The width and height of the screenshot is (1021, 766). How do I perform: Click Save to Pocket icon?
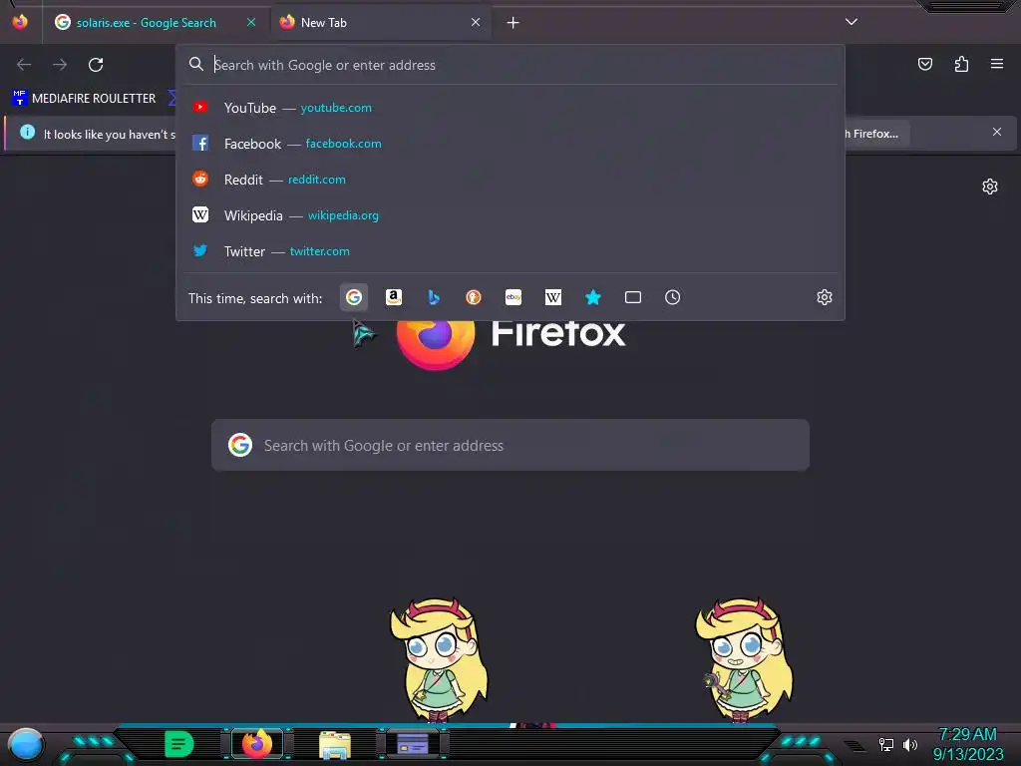(x=925, y=65)
